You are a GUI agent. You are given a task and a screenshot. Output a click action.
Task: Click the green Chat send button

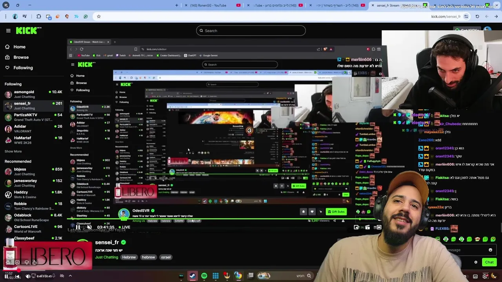(x=489, y=262)
